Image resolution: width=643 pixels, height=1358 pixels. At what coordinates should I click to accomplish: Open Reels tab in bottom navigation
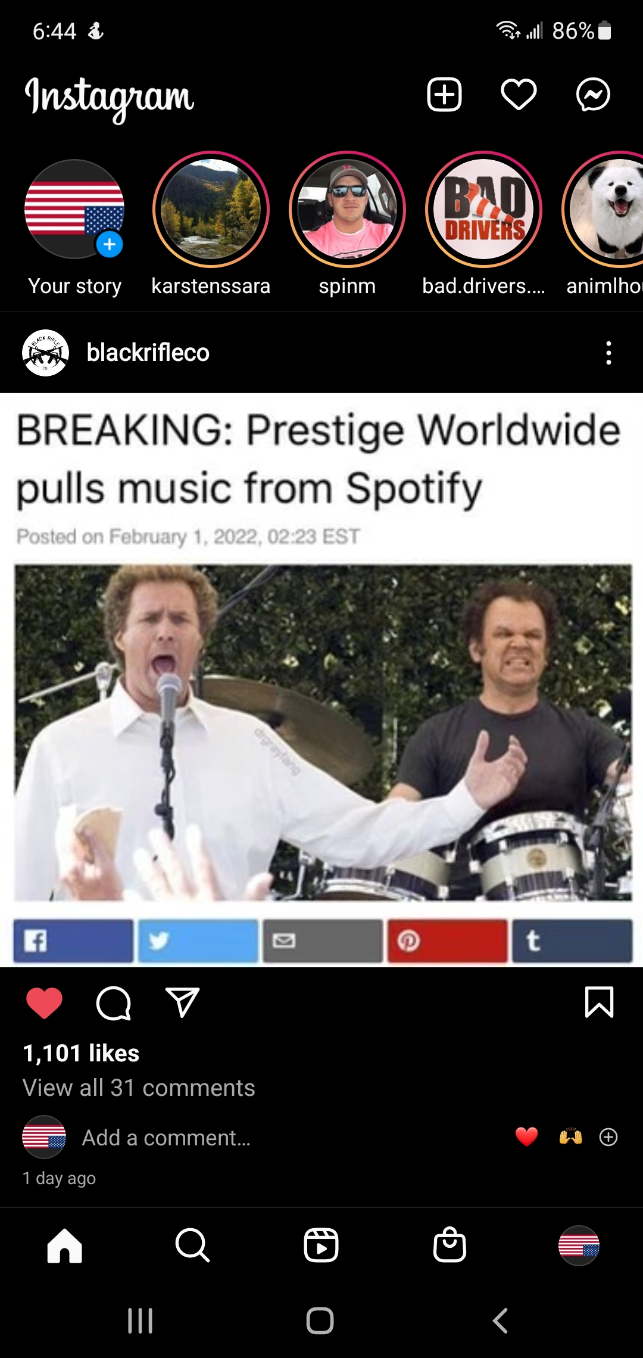[x=321, y=1245]
